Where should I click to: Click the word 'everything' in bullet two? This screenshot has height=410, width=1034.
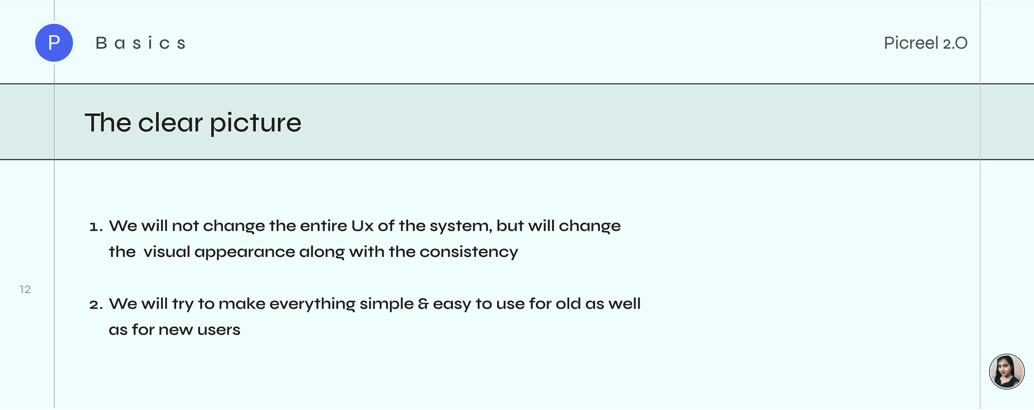[x=312, y=304]
